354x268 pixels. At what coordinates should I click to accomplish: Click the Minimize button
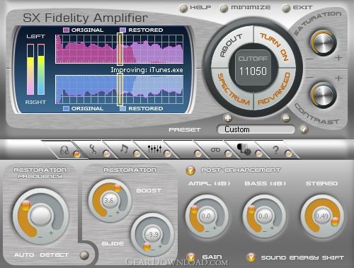coord(245,8)
